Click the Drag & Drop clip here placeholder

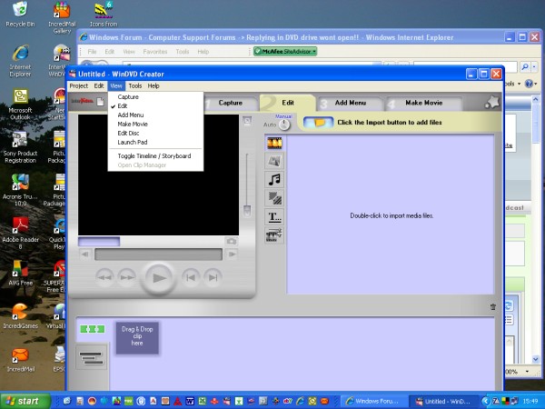point(137,338)
